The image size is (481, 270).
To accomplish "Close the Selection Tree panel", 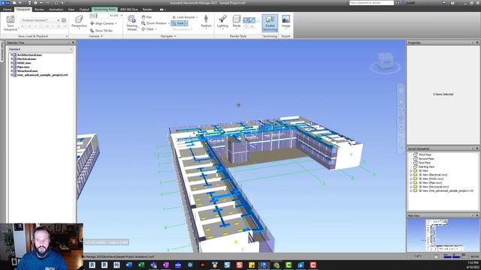I will pos(73,43).
